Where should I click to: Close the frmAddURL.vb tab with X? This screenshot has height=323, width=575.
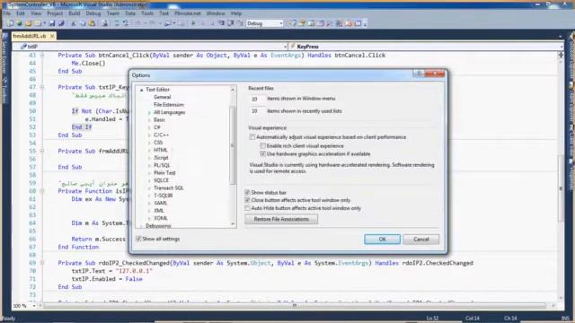click(52, 36)
